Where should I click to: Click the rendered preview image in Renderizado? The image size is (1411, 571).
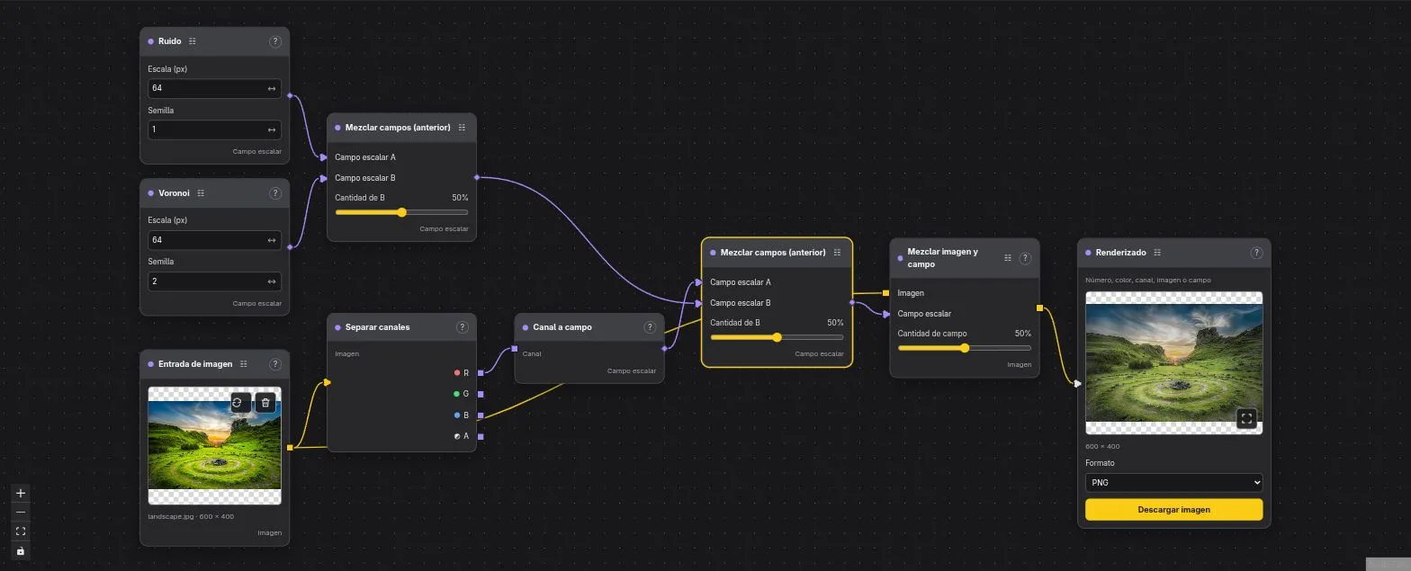(1173, 362)
